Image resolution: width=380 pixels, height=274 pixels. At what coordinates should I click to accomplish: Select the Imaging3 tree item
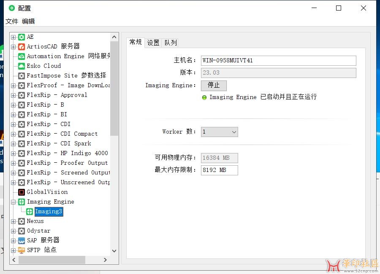click(49, 212)
